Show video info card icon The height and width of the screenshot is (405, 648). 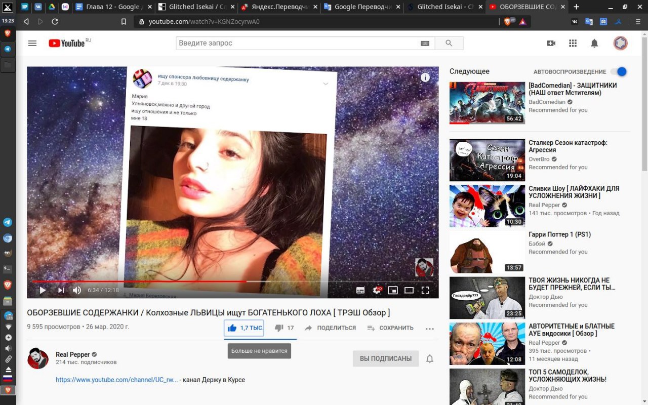tap(425, 77)
